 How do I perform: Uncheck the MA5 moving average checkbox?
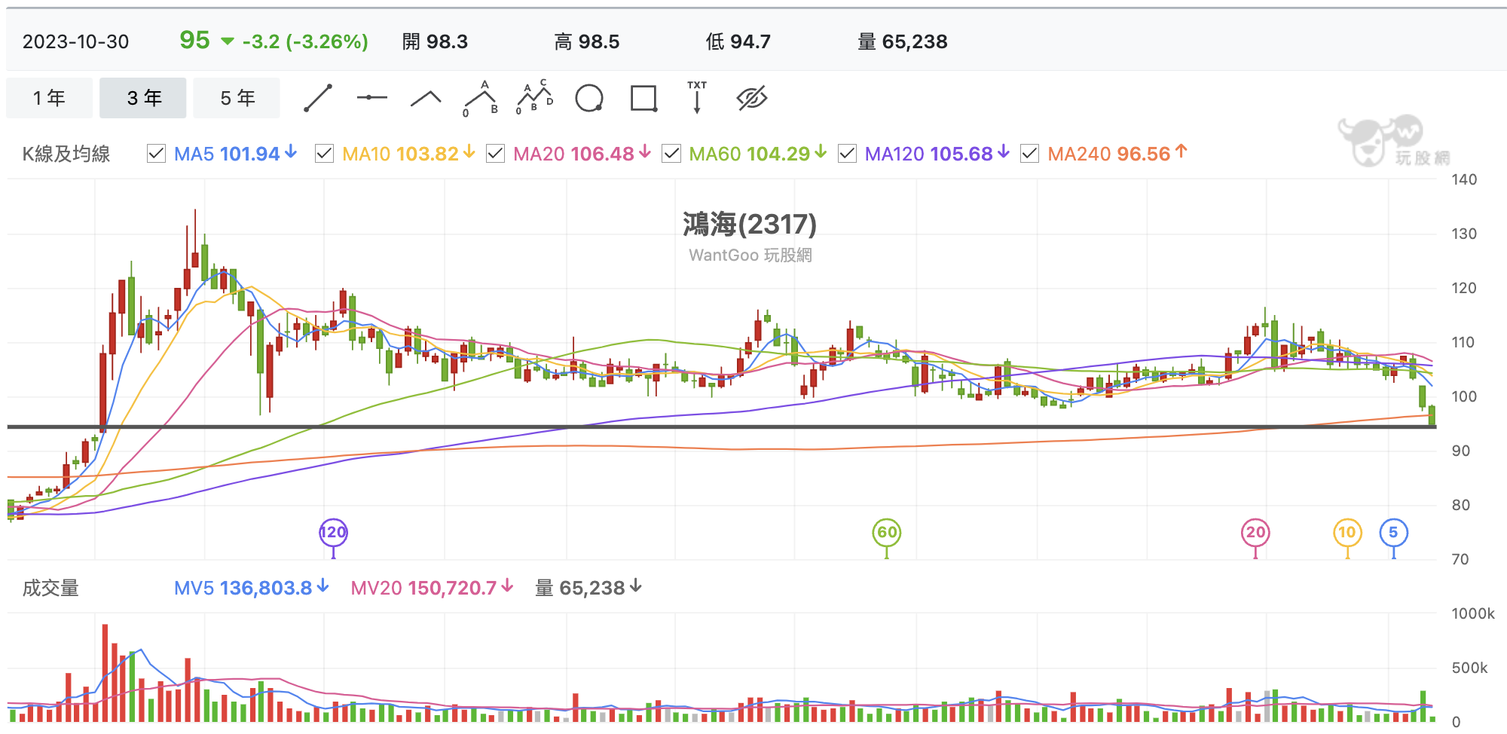click(x=156, y=154)
